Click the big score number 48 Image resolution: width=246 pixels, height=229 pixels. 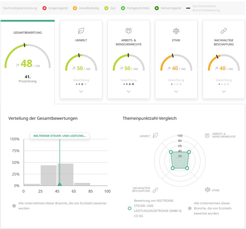(27, 63)
